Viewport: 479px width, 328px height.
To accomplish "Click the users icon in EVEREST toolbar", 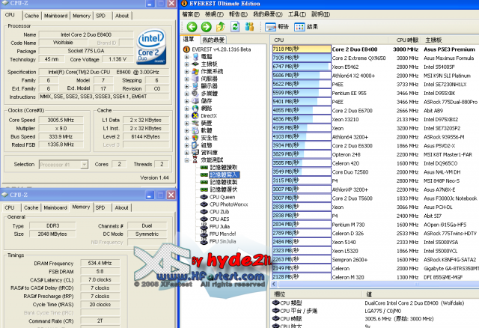I will click(x=249, y=27).
